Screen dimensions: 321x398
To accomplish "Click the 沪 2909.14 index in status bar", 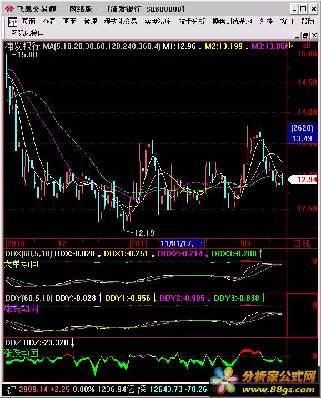I will [27, 389].
